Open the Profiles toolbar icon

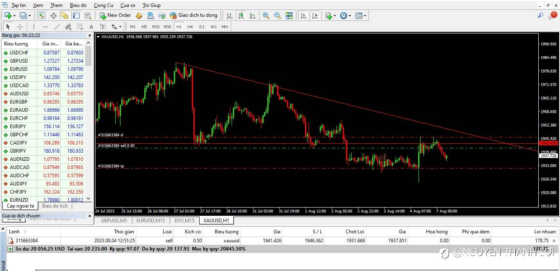pos(23,16)
